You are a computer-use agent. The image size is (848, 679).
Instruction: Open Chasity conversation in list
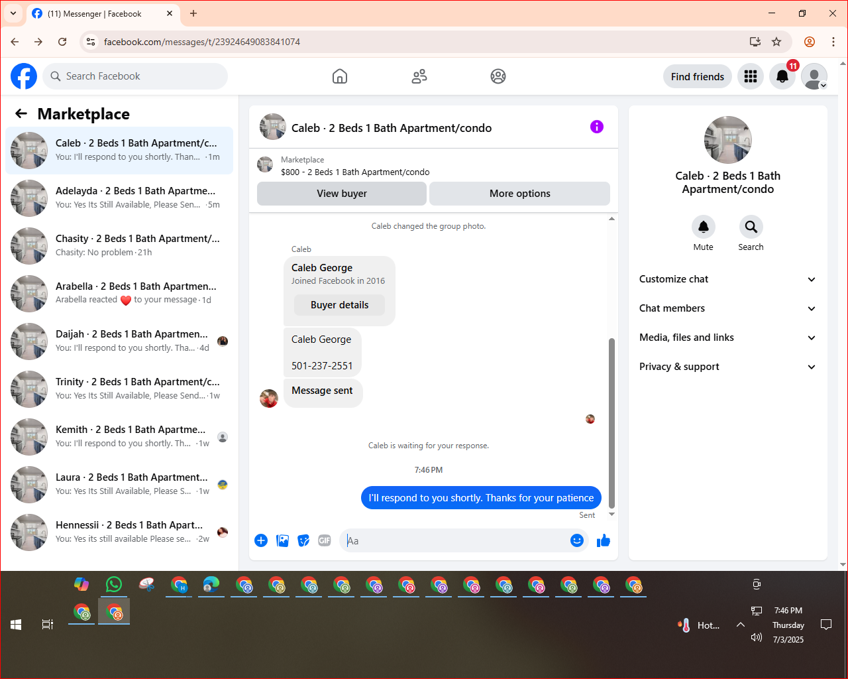(119, 246)
